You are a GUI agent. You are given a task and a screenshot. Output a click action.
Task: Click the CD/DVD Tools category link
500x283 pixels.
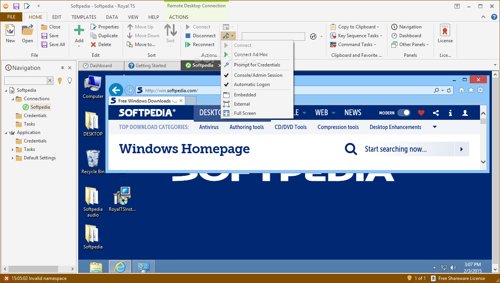point(291,127)
